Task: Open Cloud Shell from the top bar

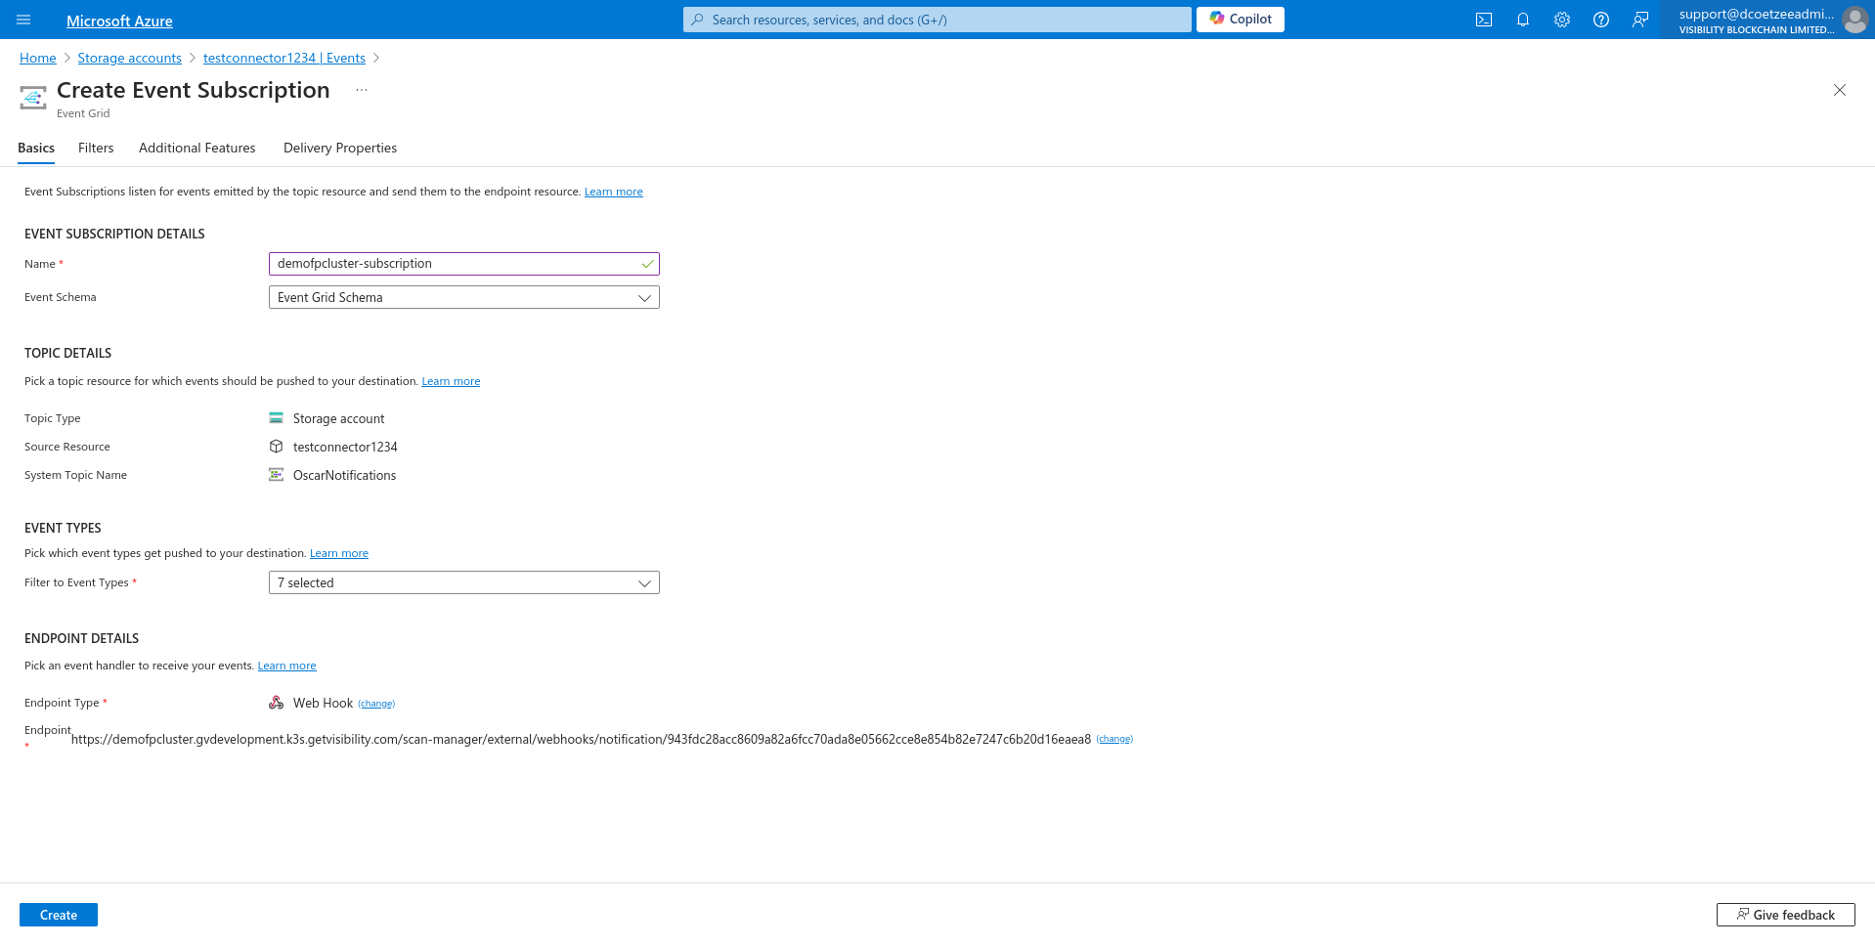Action: coord(1483,20)
